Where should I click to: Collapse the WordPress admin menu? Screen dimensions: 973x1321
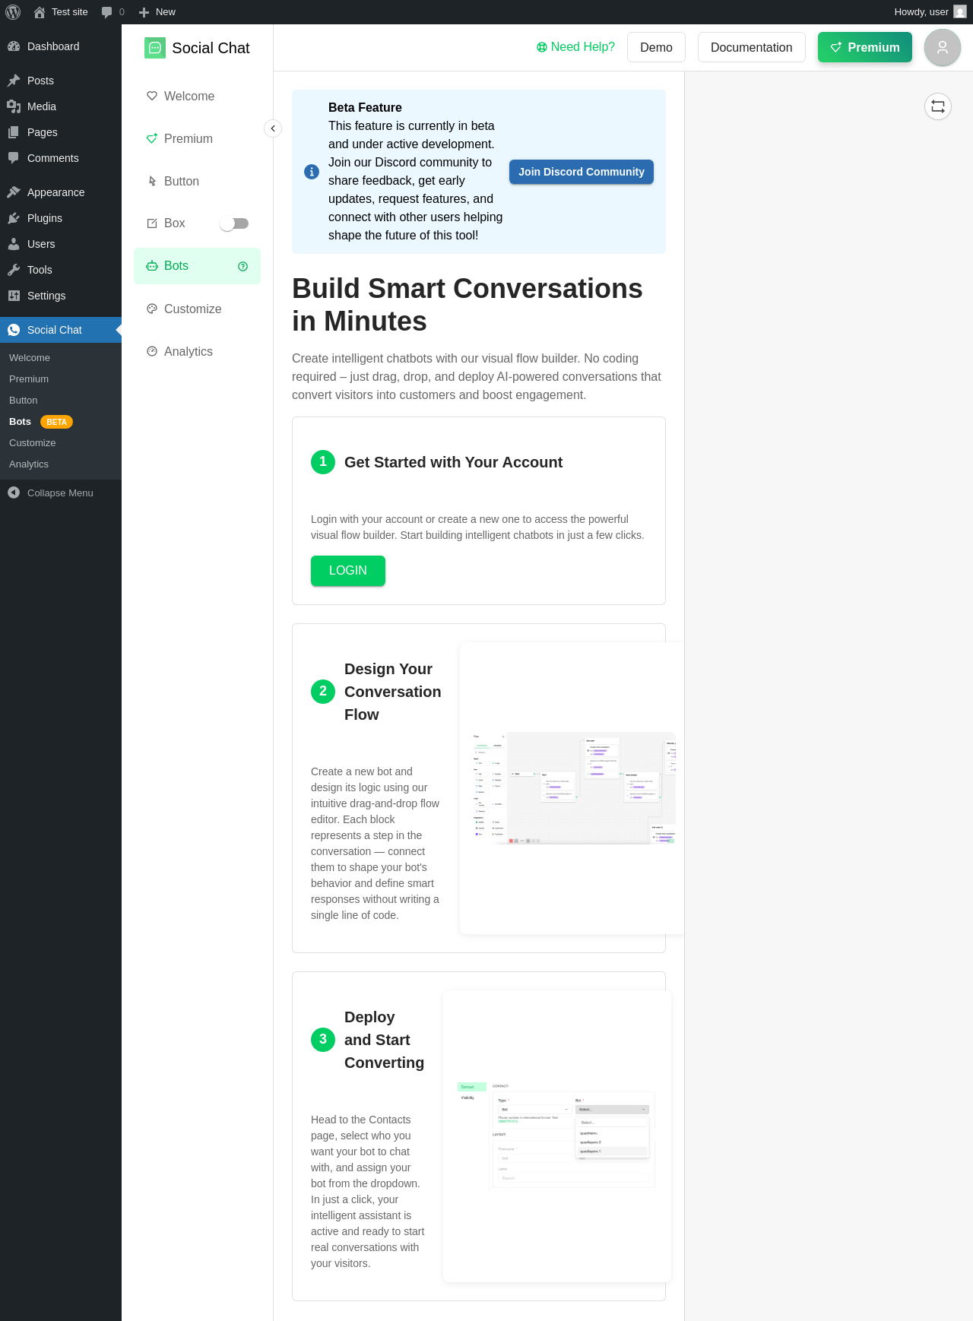50,493
